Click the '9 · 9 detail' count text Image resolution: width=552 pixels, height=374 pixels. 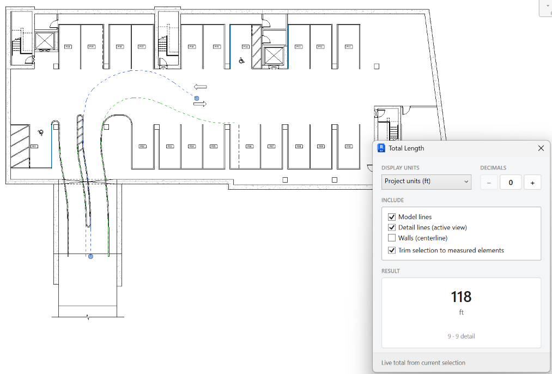tap(461, 336)
